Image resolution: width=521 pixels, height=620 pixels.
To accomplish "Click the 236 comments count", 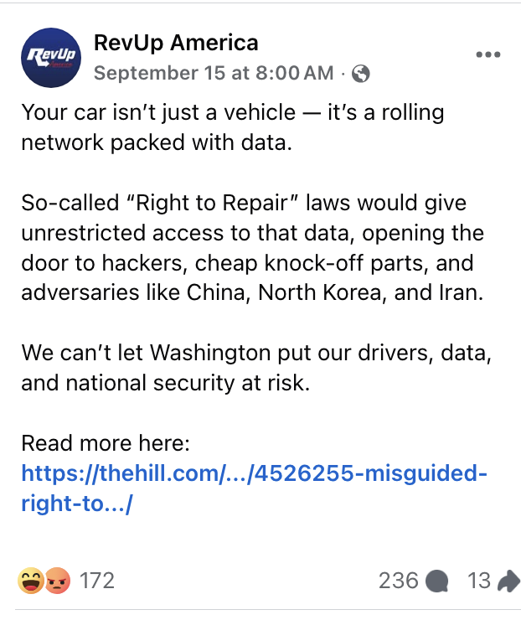I will pos(398,580).
